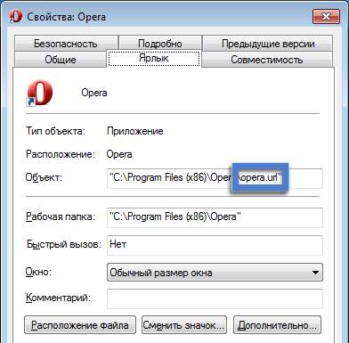The width and height of the screenshot is (349, 343).
Task: Close the Свойства: Opera dialog
Action: pyautogui.click(x=326, y=16)
